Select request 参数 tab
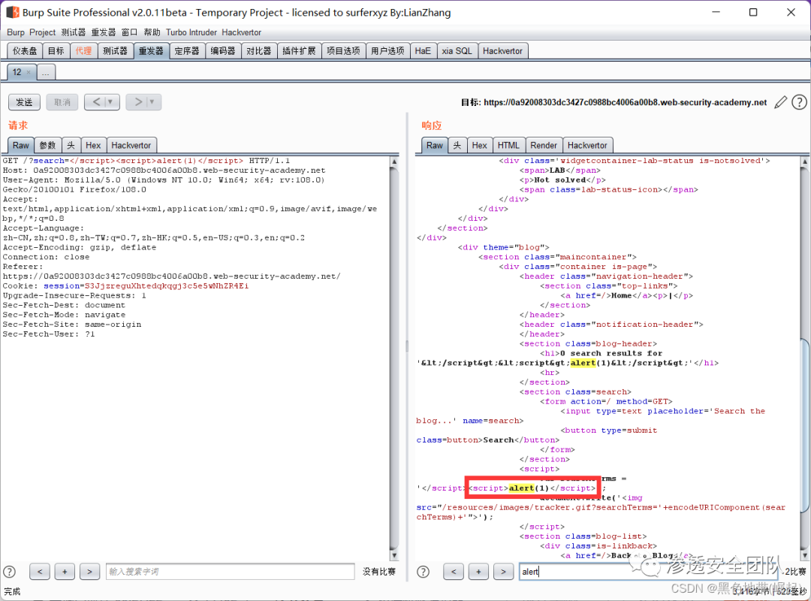The image size is (811, 601). [x=48, y=146]
